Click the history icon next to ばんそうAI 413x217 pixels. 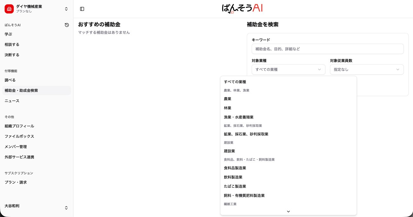click(x=66, y=25)
